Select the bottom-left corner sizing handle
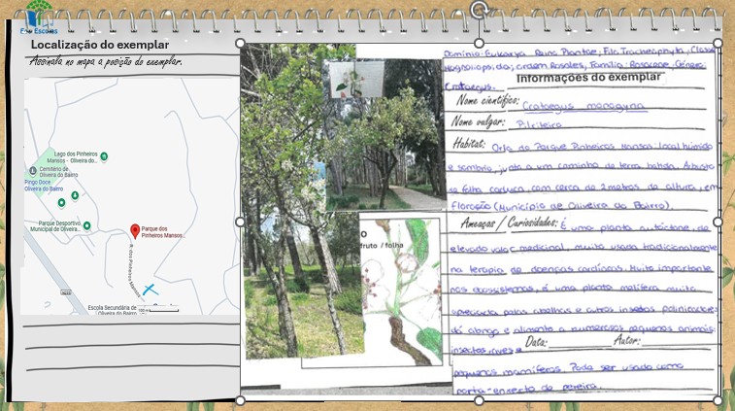The width and height of the screenshot is (735, 411). coord(240,400)
